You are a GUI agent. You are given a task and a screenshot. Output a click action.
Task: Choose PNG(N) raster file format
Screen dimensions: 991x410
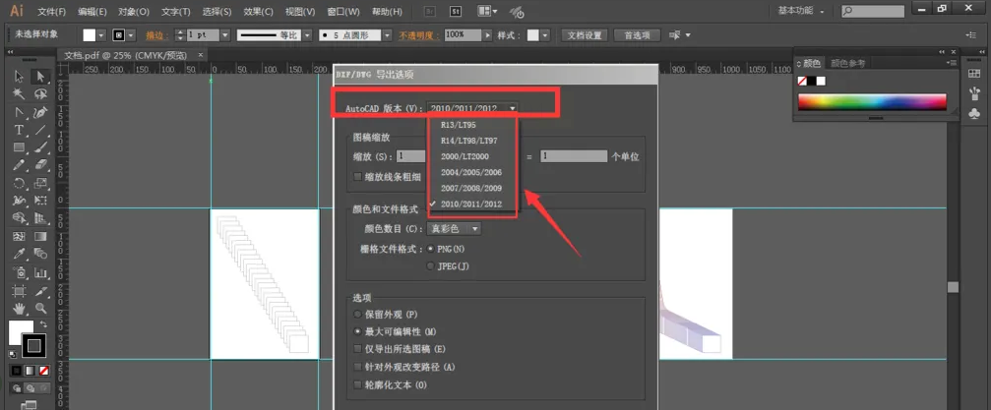tap(430, 249)
